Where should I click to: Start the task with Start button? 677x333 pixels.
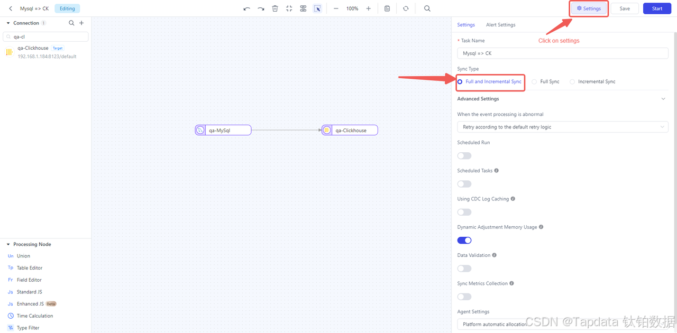click(657, 8)
